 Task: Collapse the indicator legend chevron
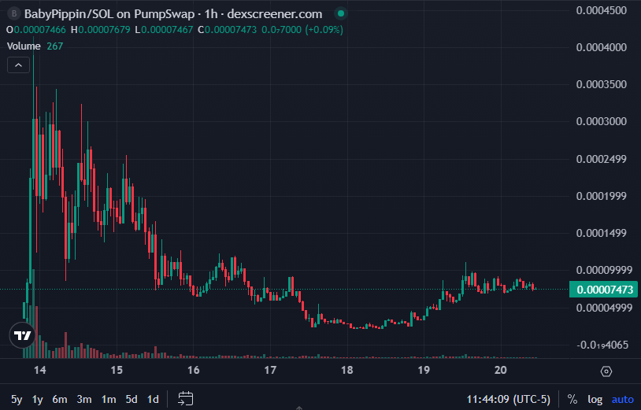pos(18,65)
